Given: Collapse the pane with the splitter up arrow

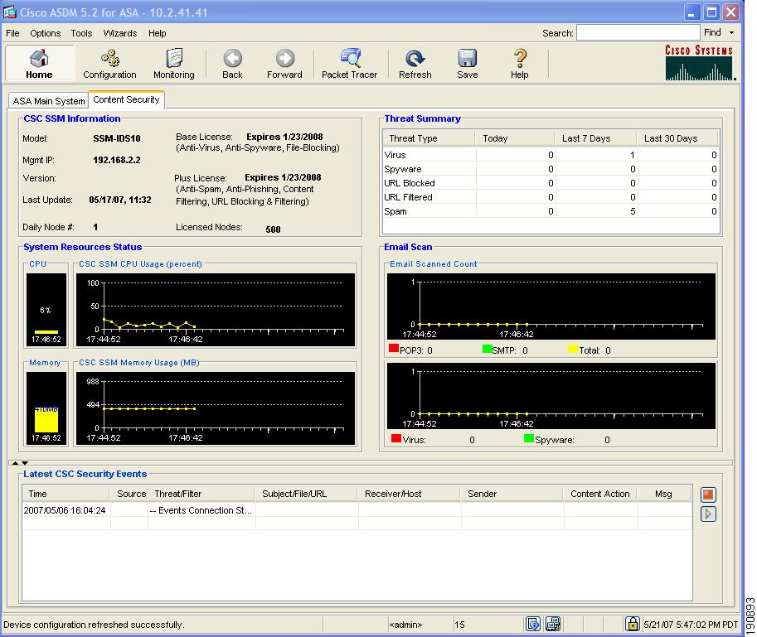Looking at the screenshot, I should point(15,463).
